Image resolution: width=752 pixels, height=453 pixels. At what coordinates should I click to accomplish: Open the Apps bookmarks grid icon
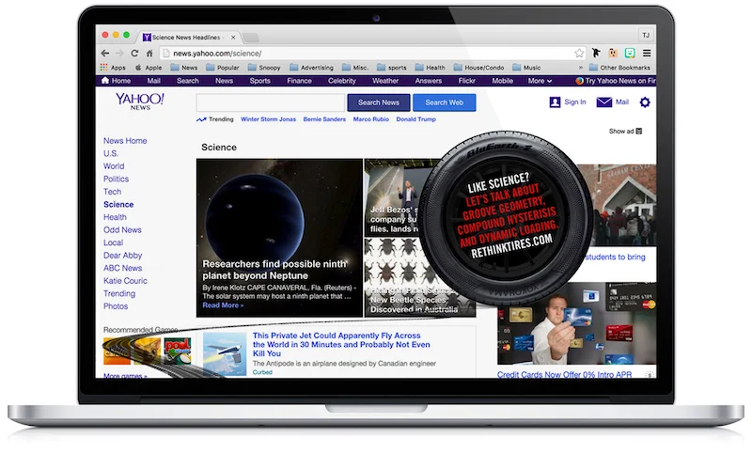click(103, 68)
